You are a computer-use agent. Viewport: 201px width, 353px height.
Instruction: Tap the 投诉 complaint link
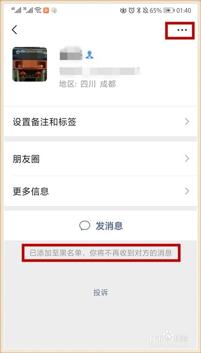click(x=101, y=293)
